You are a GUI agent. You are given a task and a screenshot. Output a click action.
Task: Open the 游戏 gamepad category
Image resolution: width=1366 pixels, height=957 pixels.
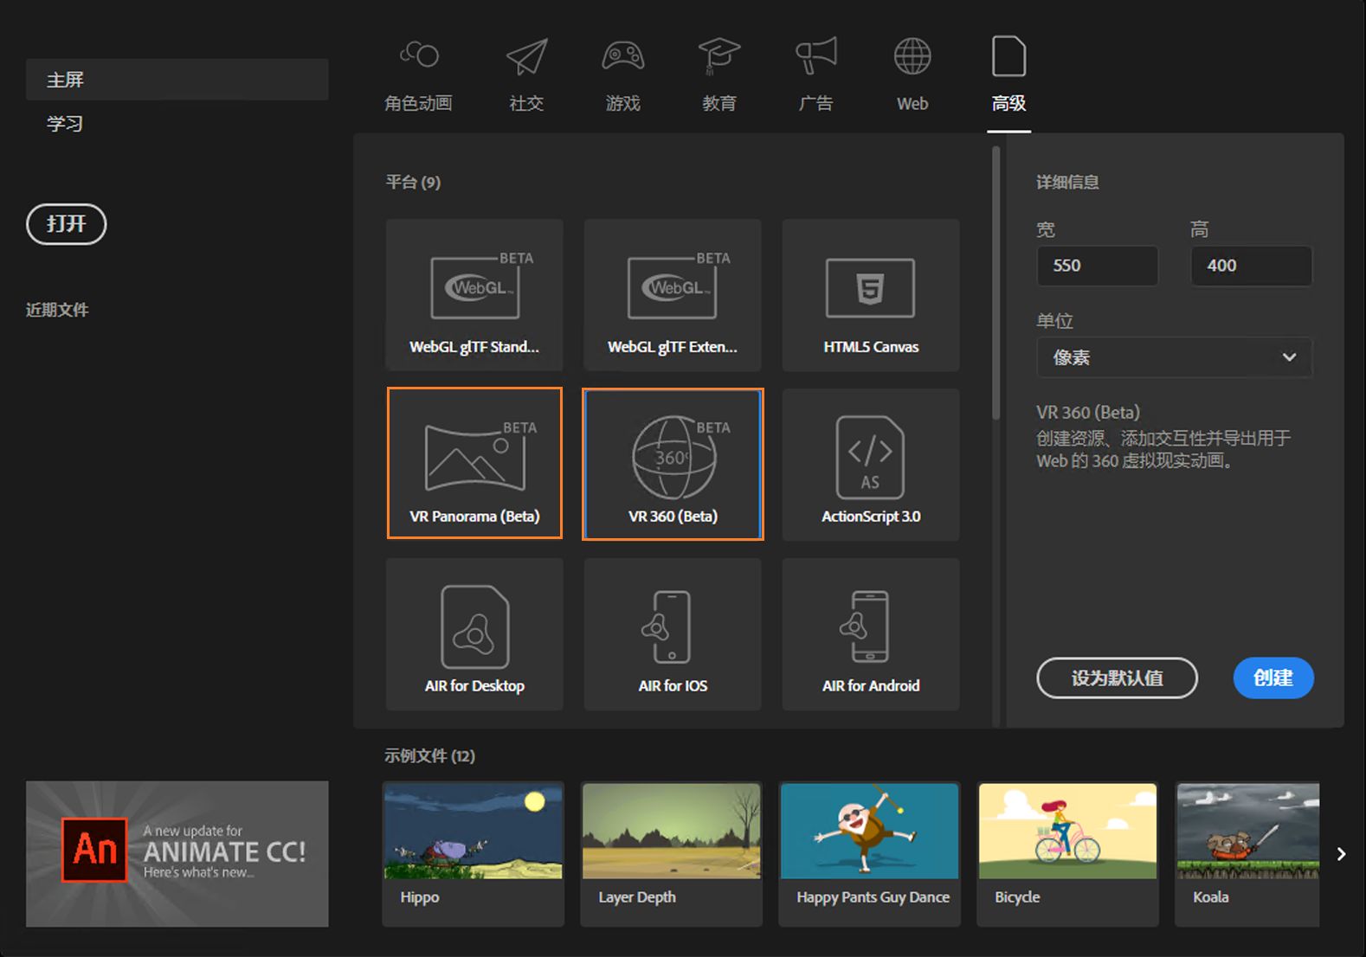(x=622, y=75)
